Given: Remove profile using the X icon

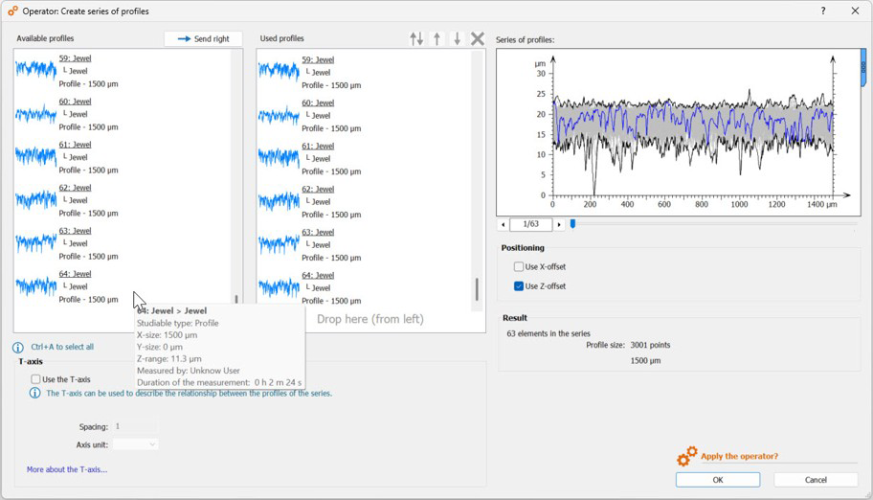Looking at the screenshot, I should (x=478, y=39).
